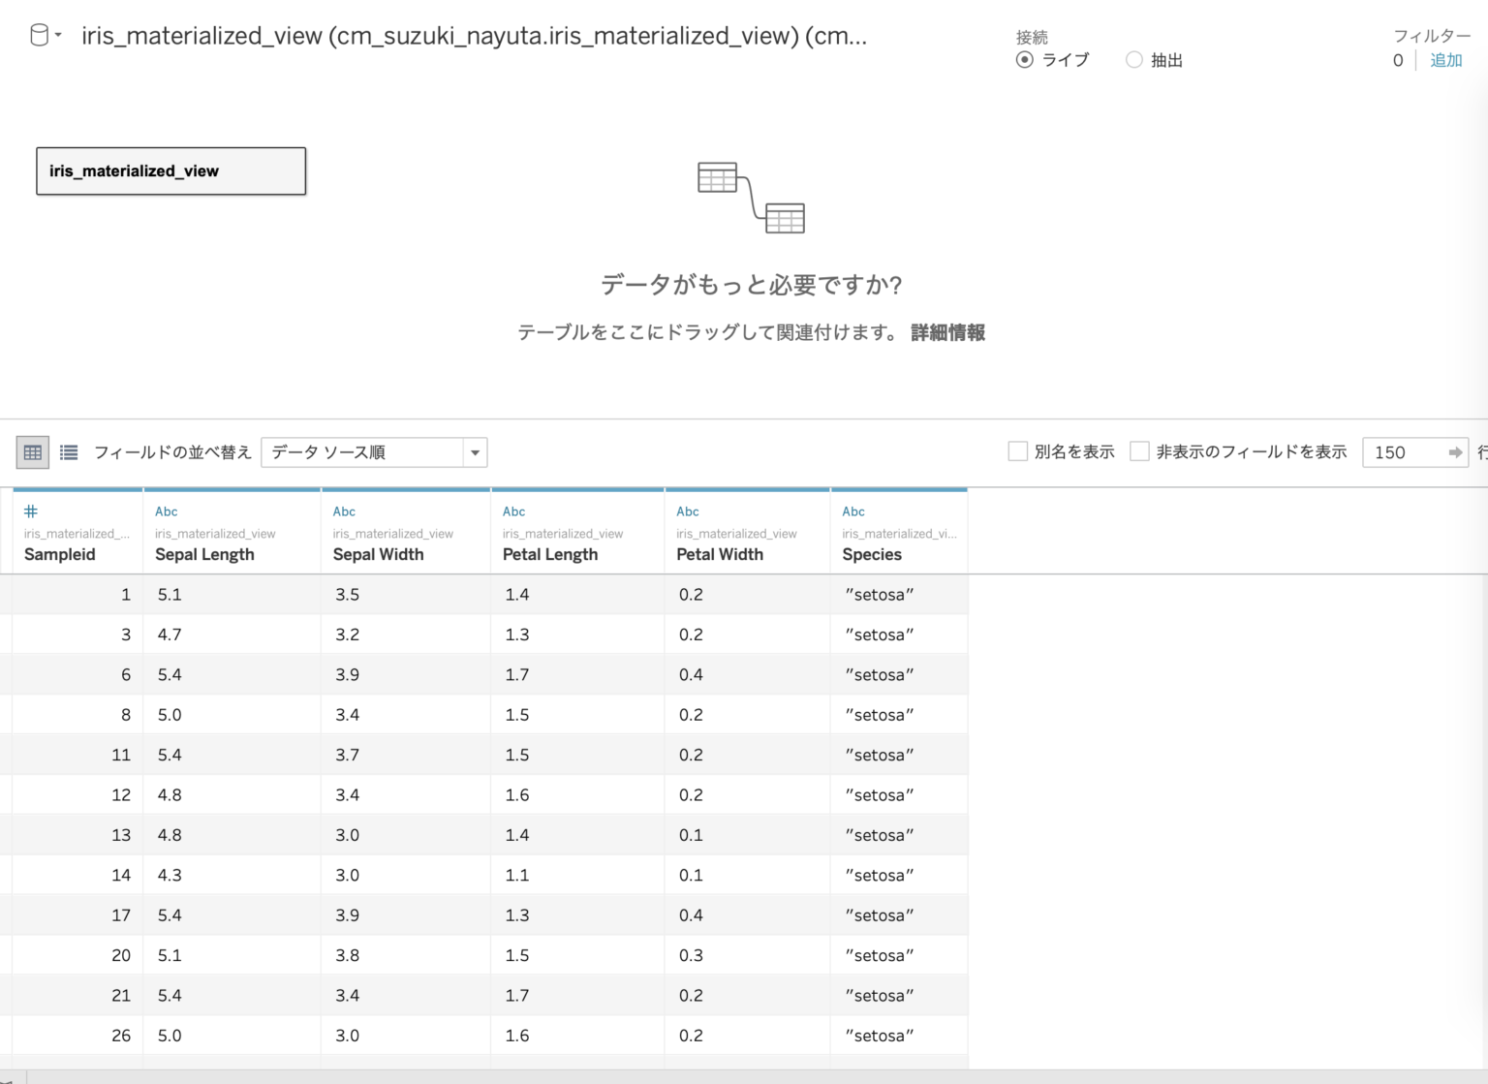The height and width of the screenshot is (1084, 1488).
Task: Click the Abc type icon on Species column
Action: coord(852,511)
